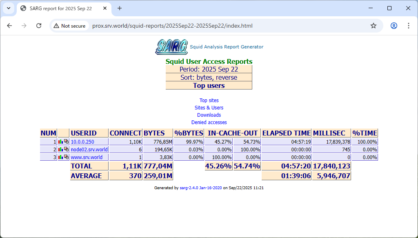Image resolution: width=418 pixels, height=238 pixels.
Task: Open graph icon for user 10.0.0.250
Action: 61,142
